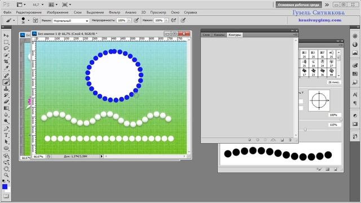Toggle Quick Mask mode
The height and width of the screenshot is (203, 361).
(x=6, y=196)
